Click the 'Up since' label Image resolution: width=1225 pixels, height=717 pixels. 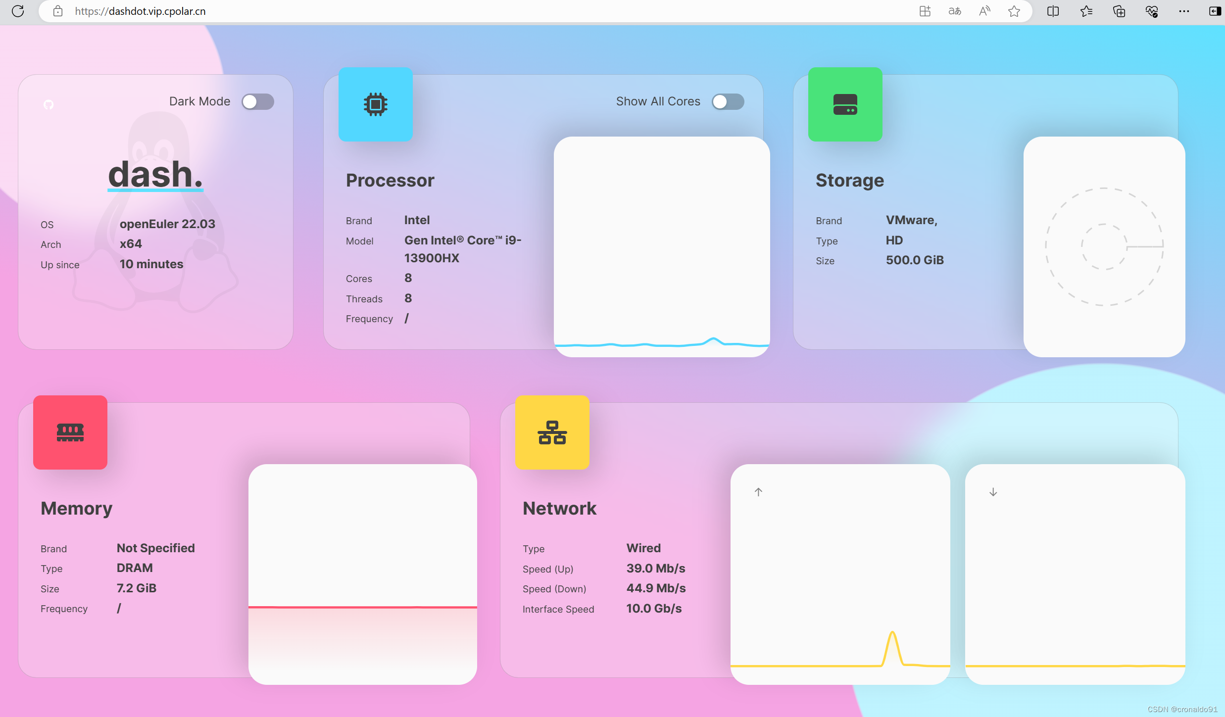[x=60, y=265]
